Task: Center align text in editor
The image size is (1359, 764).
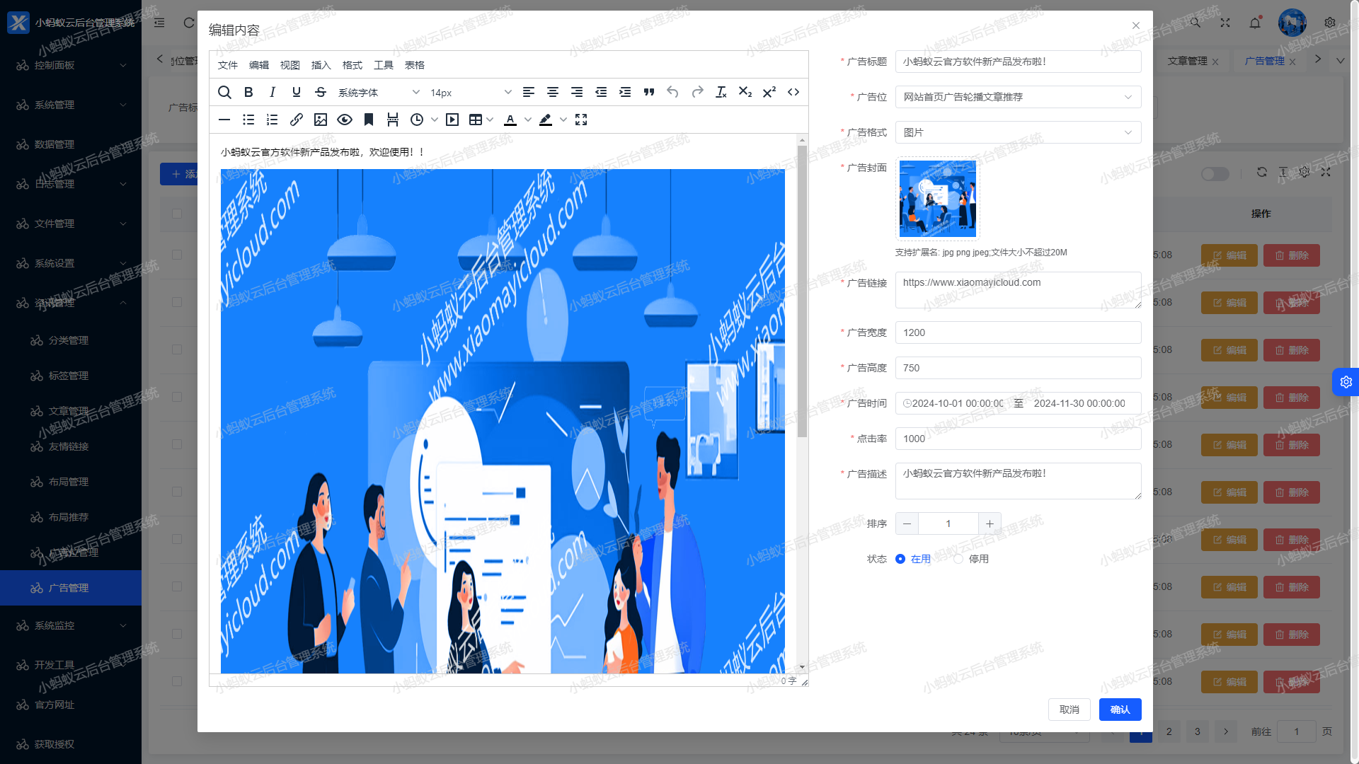Action: (x=553, y=92)
